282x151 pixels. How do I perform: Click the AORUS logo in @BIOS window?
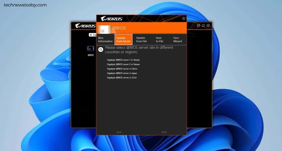point(112,19)
